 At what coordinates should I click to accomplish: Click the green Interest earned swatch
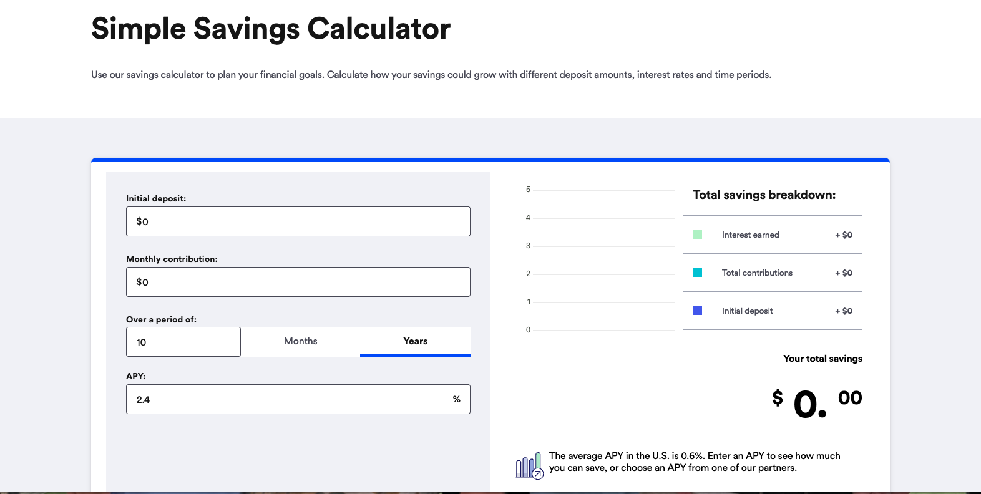point(698,235)
